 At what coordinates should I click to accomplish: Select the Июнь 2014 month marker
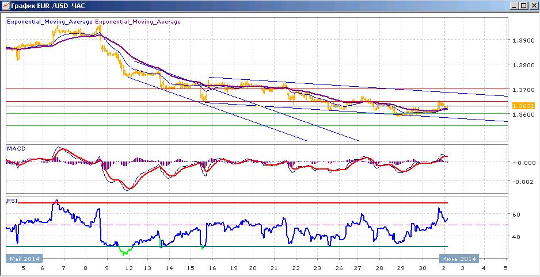point(458,259)
